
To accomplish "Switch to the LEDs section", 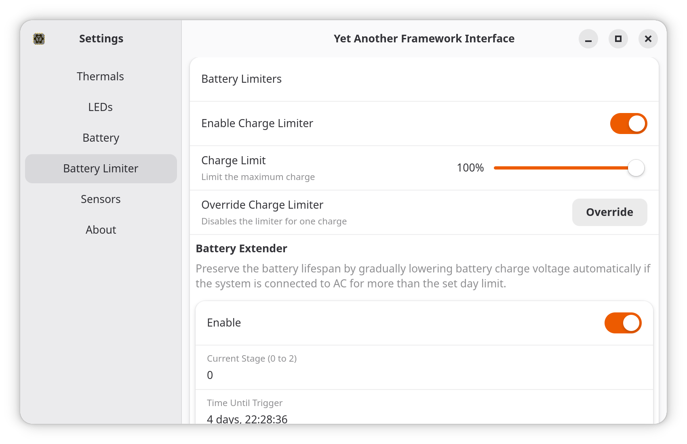I will [101, 107].
